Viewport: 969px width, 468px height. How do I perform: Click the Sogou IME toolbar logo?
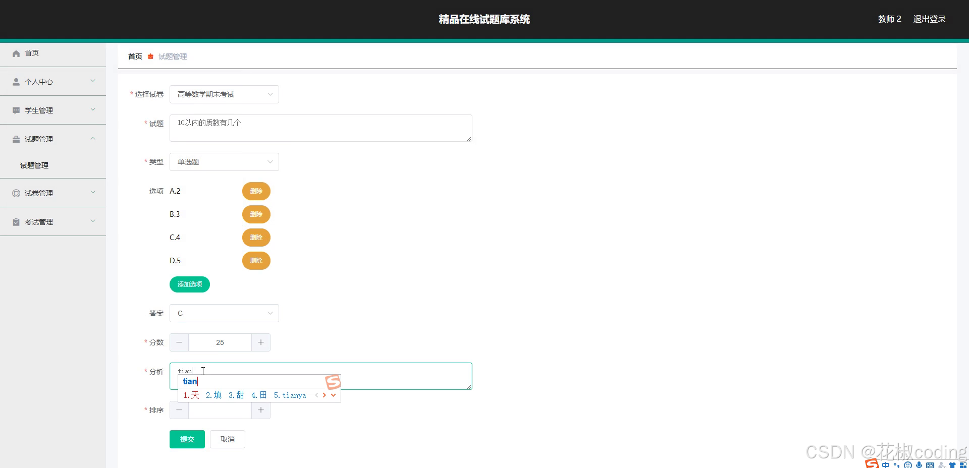click(872, 463)
